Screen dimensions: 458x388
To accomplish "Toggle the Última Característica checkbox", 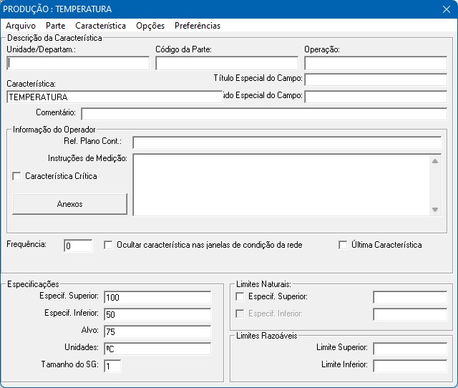I will (343, 245).
